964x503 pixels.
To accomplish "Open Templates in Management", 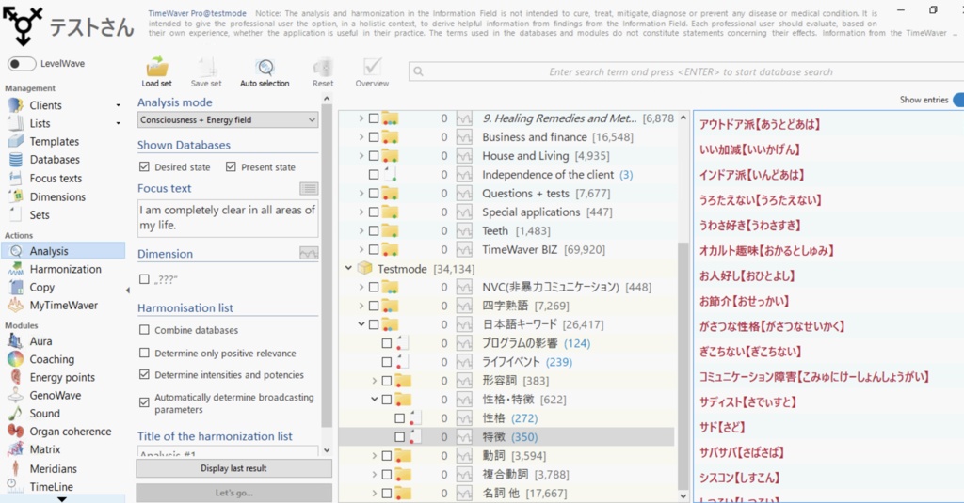I will click(54, 141).
